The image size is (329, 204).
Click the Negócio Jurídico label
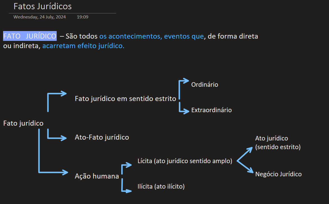tap(278, 174)
